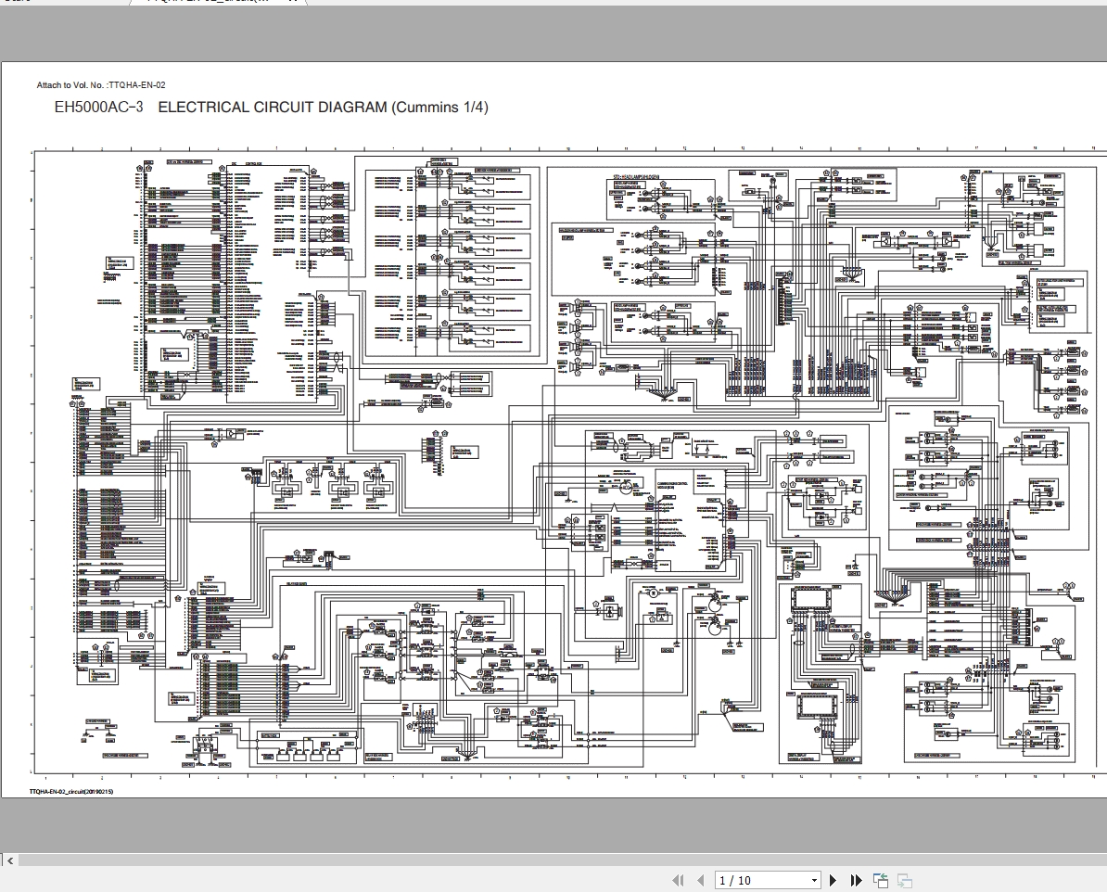Go to the next page
The width and height of the screenshot is (1107, 892).
click(x=833, y=880)
